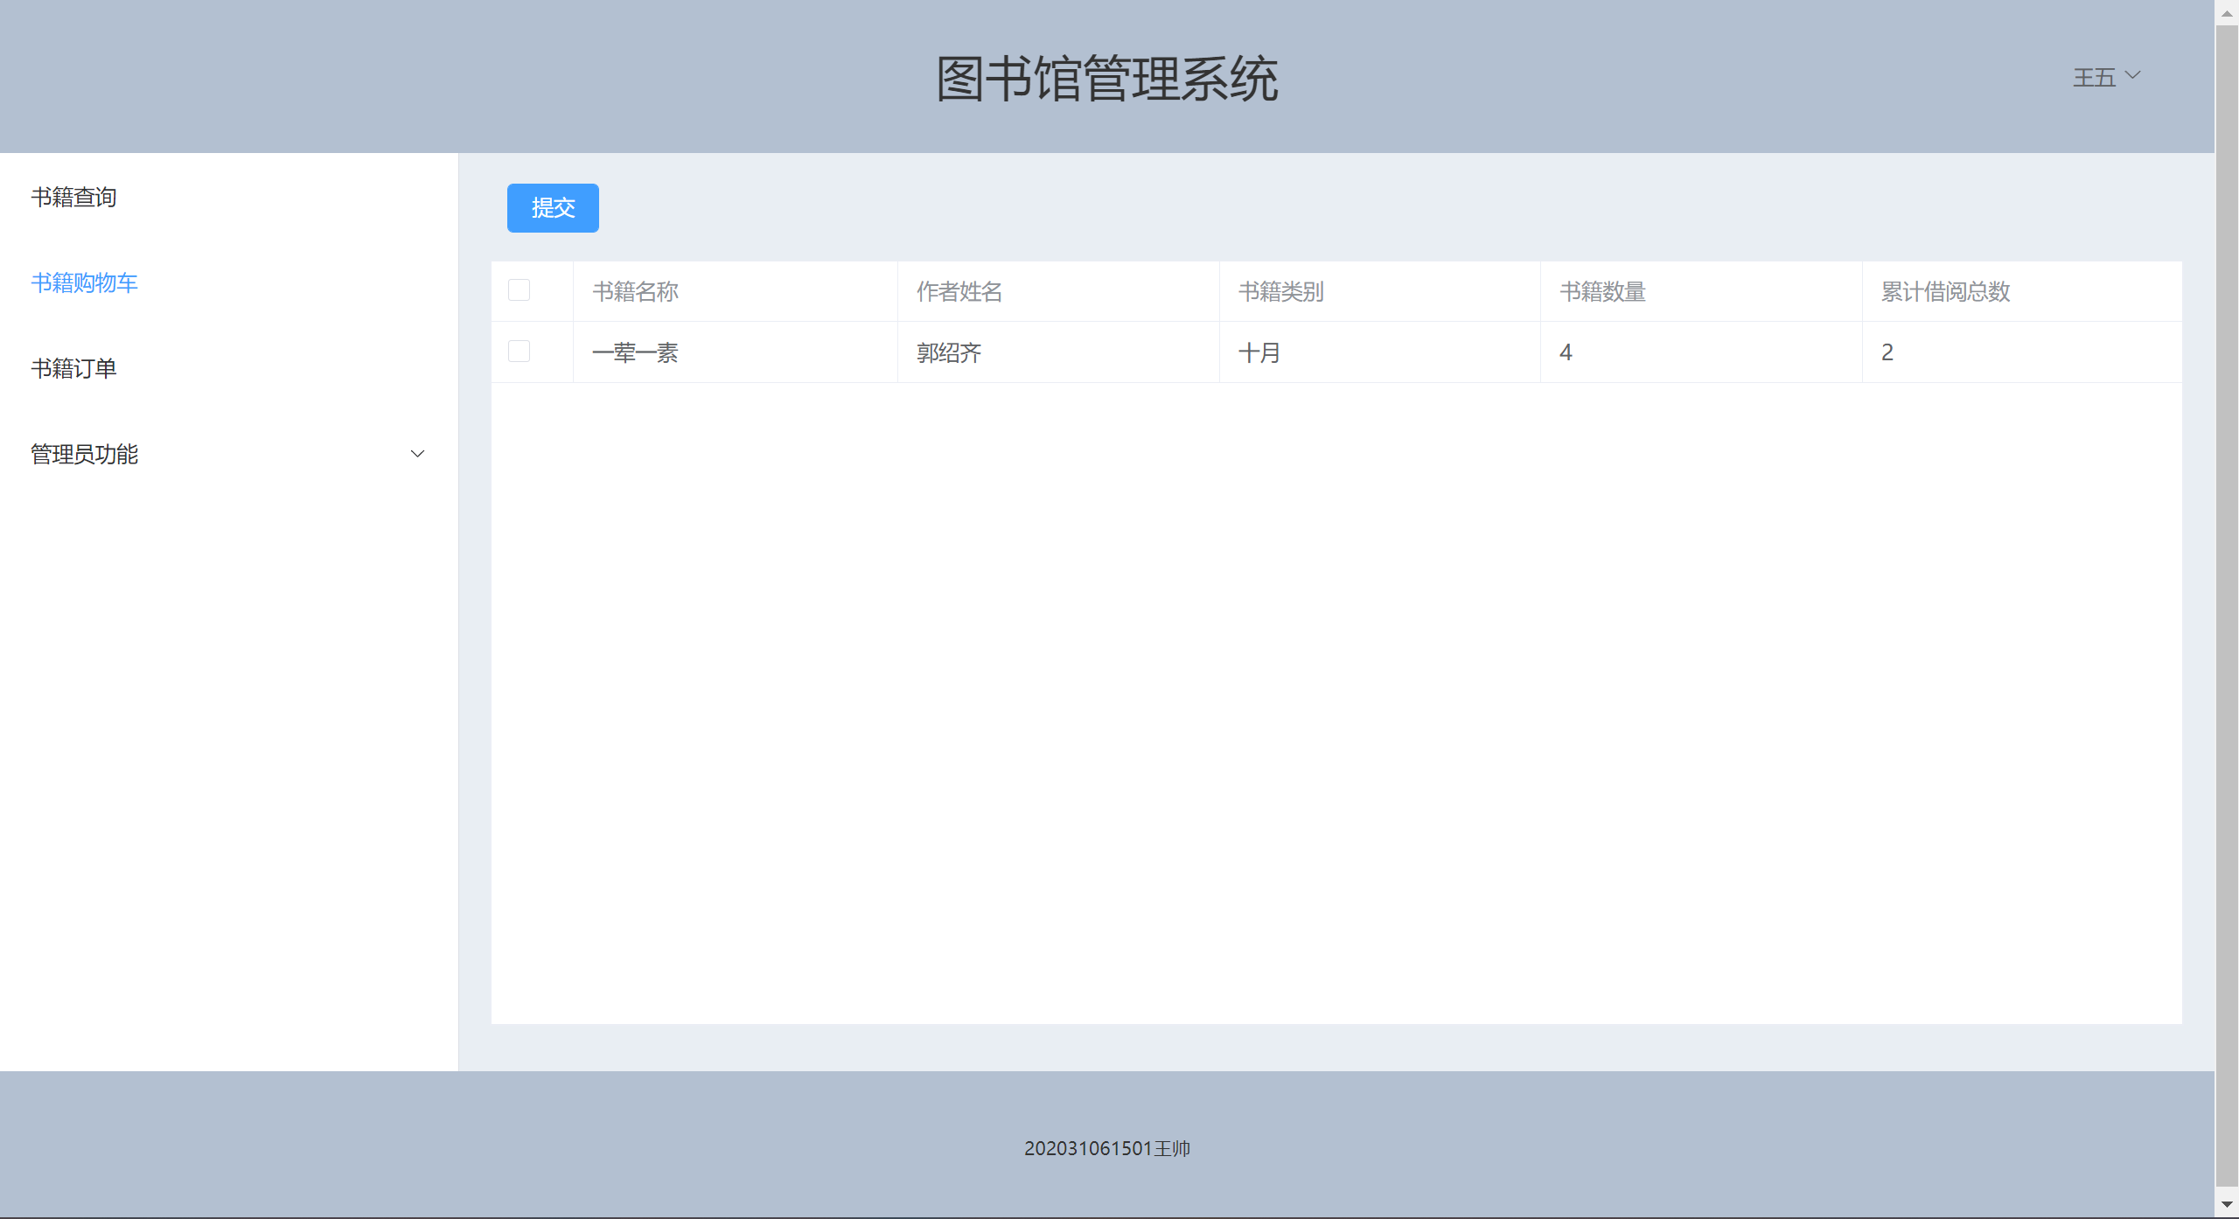
Task: Open the 王五 user dropdown
Action: (x=2094, y=78)
